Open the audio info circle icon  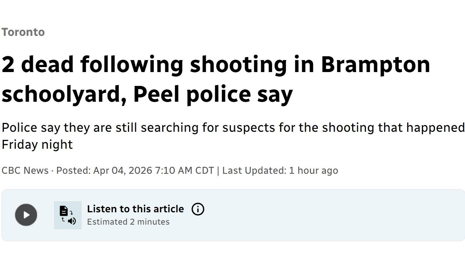[198, 209]
